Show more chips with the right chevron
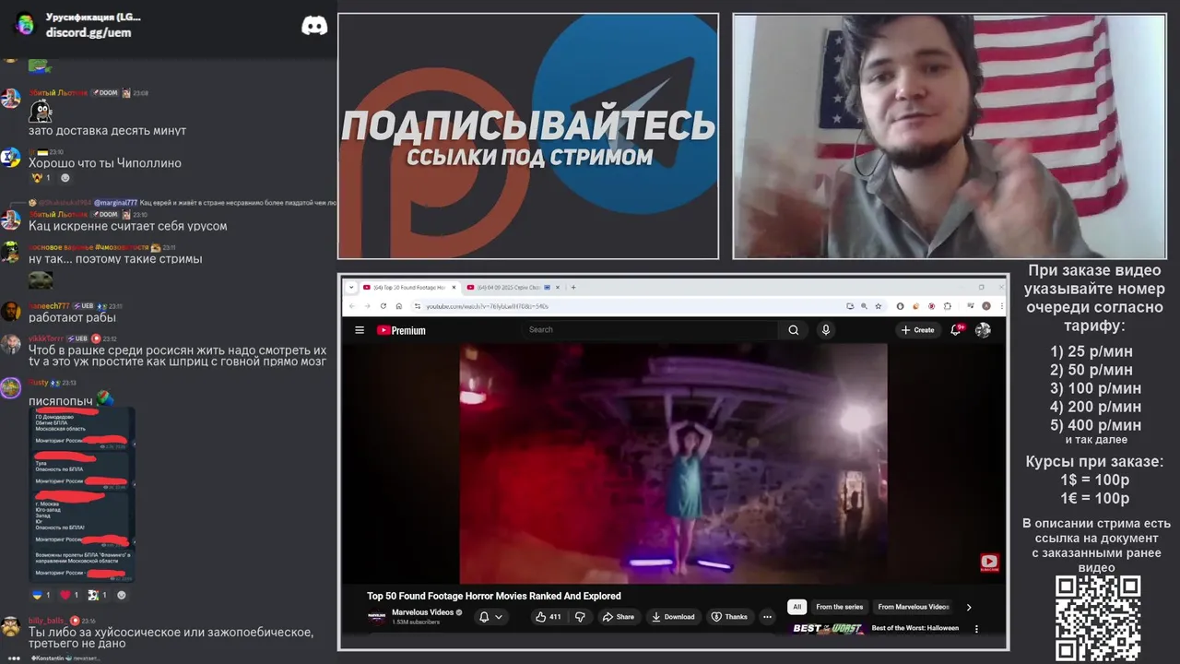Screen dimensions: 1180x664 (968, 607)
